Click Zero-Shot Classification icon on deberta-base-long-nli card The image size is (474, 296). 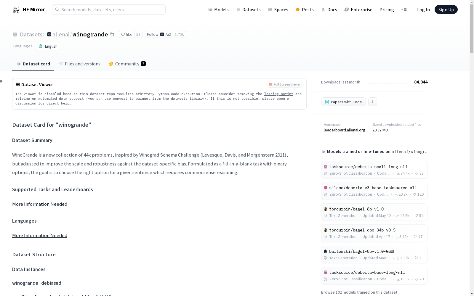[x=326, y=279]
